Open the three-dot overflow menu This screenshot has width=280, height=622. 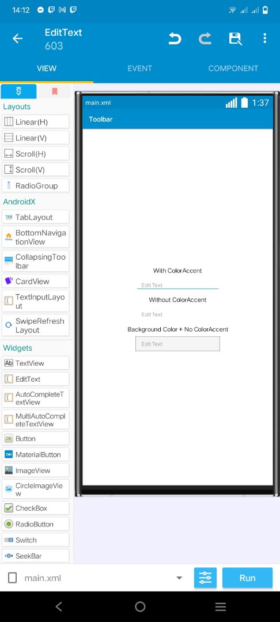point(264,39)
